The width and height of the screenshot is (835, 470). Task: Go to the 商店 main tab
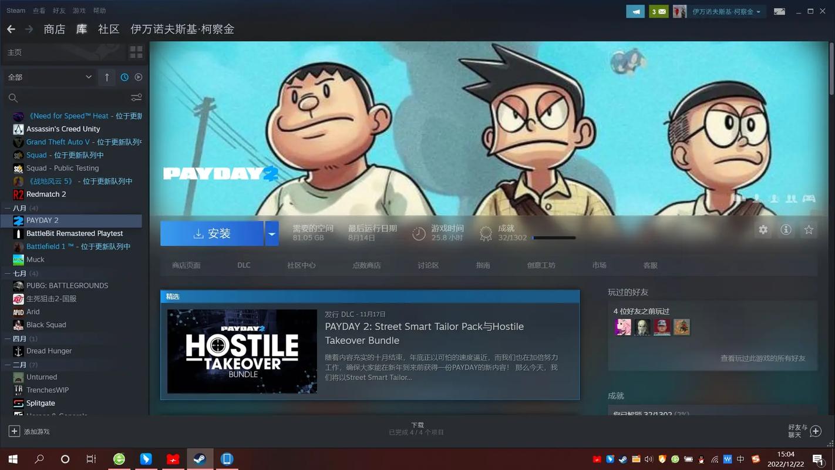[x=55, y=29]
